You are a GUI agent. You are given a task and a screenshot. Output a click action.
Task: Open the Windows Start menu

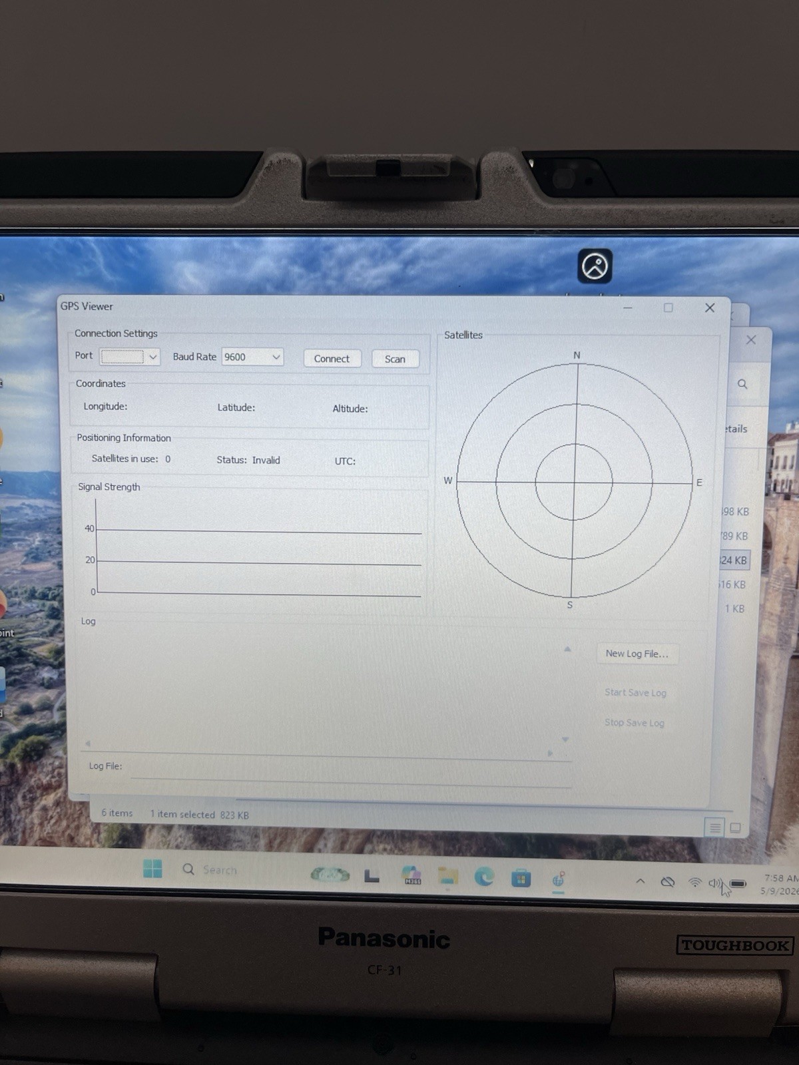pos(152,868)
